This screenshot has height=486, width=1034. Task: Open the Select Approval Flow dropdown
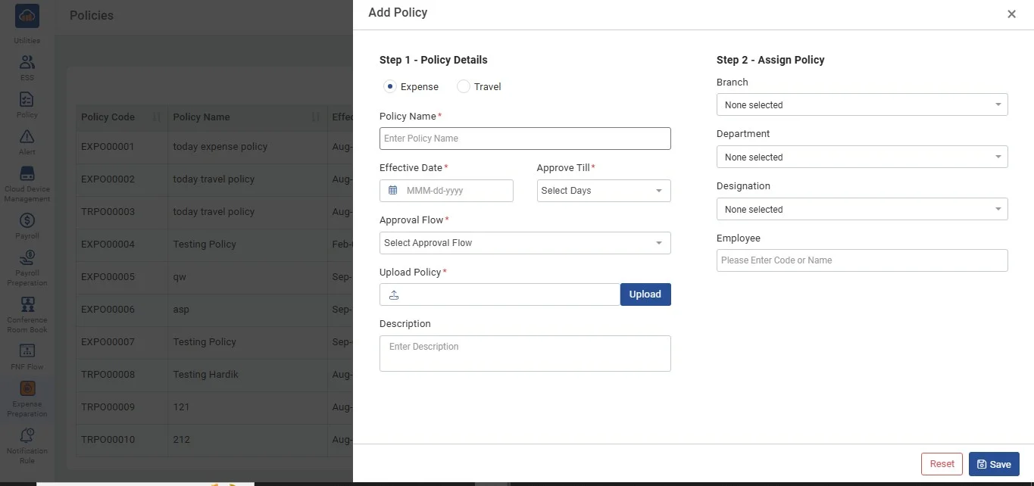click(x=524, y=243)
